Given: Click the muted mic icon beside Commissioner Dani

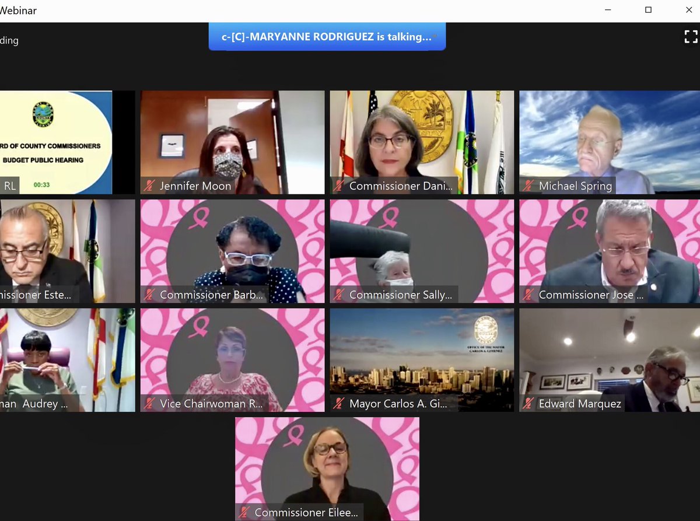Looking at the screenshot, I should (x=339, y=186).
